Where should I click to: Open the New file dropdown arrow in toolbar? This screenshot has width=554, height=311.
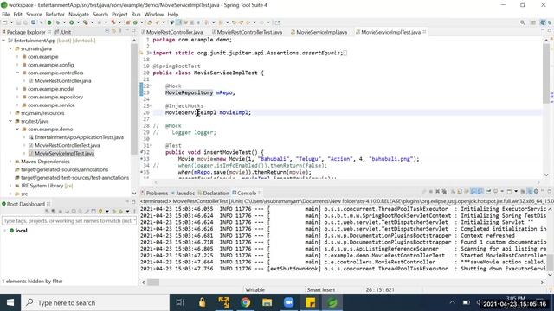click(x=11, y=22)
